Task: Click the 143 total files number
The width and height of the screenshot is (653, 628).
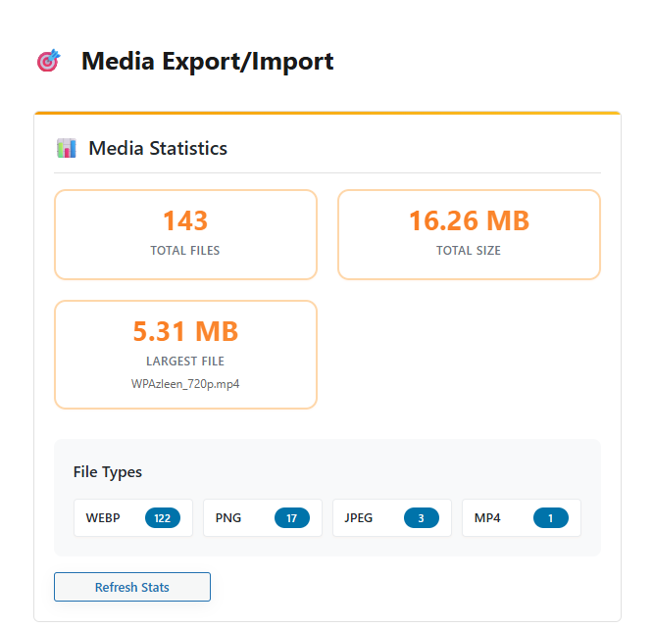Action: pyautogui.click(x=185, y=221)
